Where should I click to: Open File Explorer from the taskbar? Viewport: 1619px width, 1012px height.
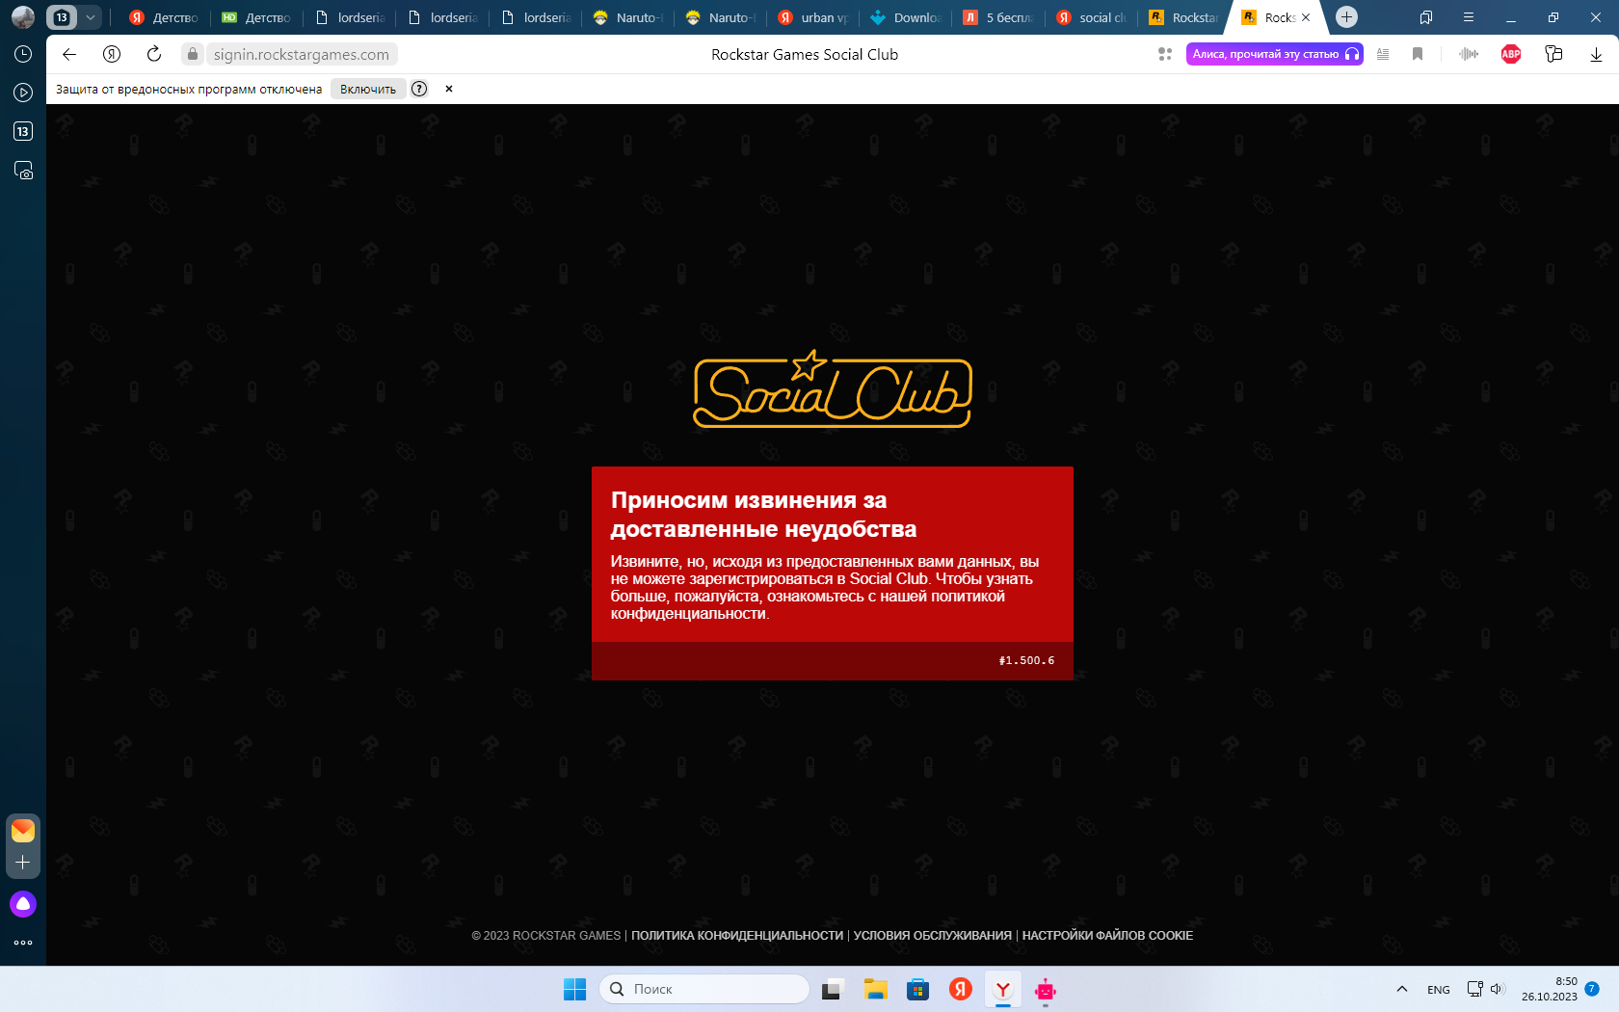(x=875, y=989)
